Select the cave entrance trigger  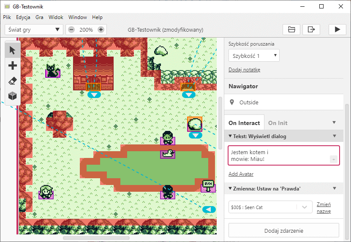click(188, 87)
